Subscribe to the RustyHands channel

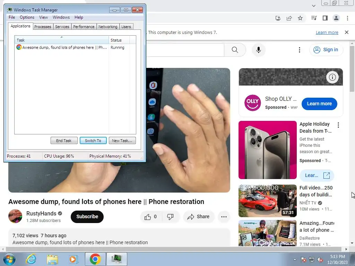(x=87, y=216)
